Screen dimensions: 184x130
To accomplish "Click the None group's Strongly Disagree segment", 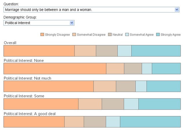I will (x=55, y=68).
